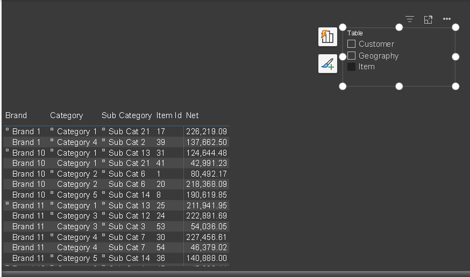This screenshot has width=470, height=277.
Task: Select the Net value 124,644.48
Action: pyautogui.click(x=206, y=153)
